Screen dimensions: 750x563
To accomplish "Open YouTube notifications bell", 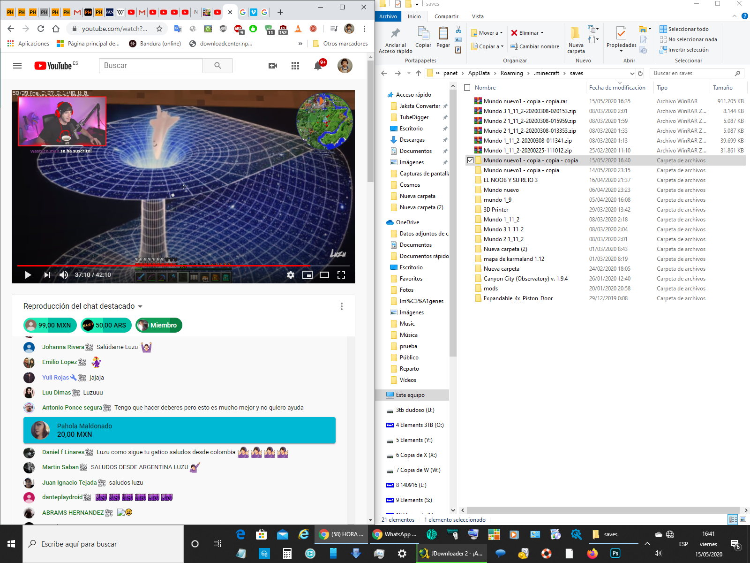I will [x=318, y=66].
